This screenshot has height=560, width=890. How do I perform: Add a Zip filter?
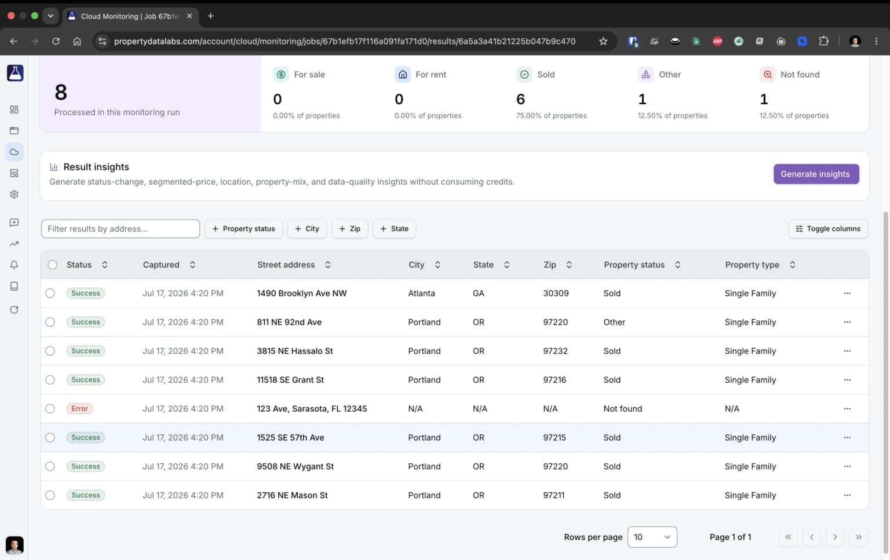coord(349,229)
